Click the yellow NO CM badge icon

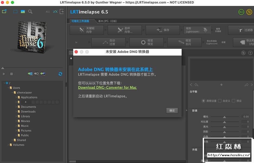pyautogui.click(x=249, y=12)
